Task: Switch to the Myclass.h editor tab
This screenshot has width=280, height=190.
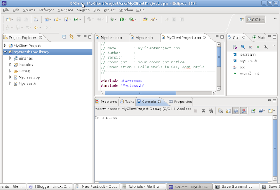Action: (144, 38)
